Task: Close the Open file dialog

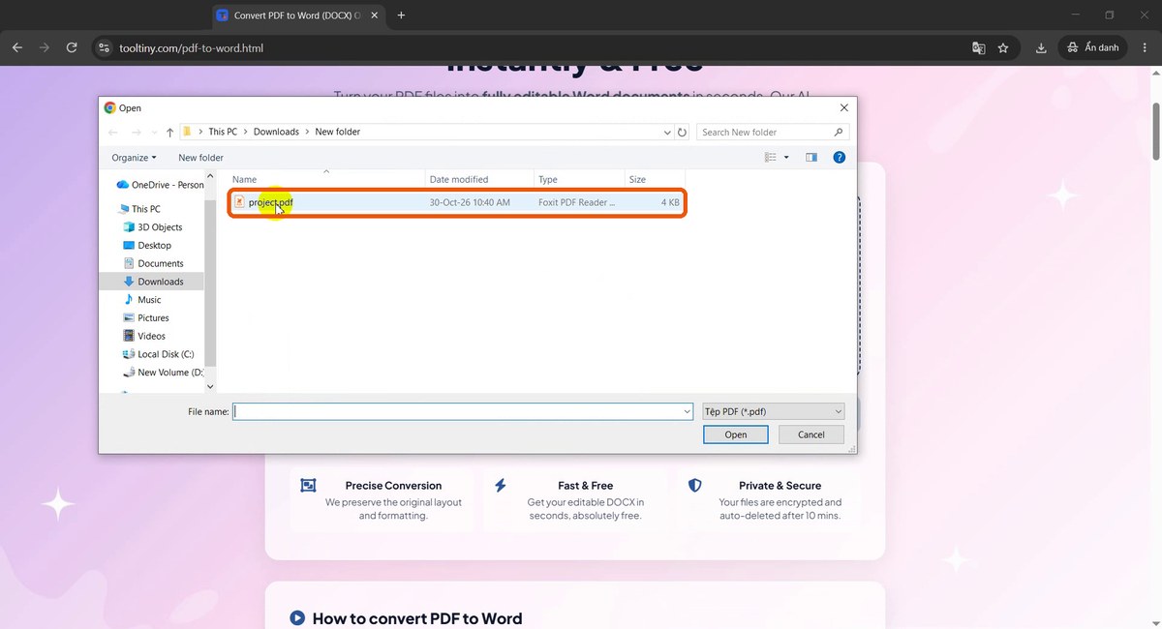Action: 843,108
